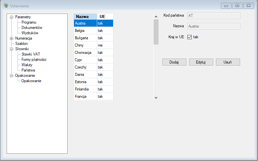The image size is (258, 161).
Task: Select Formy płatności tree item
Action: click(34, 60)
